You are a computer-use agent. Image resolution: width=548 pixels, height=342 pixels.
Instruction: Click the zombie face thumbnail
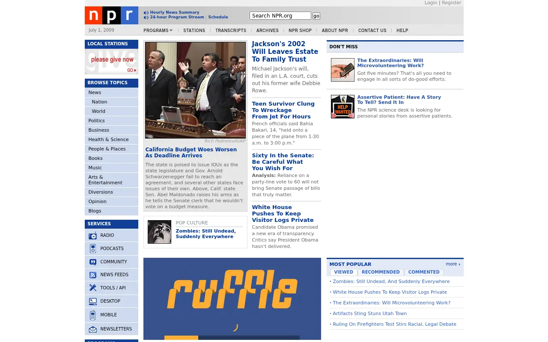pyautogui.click(x=159, y=232)
